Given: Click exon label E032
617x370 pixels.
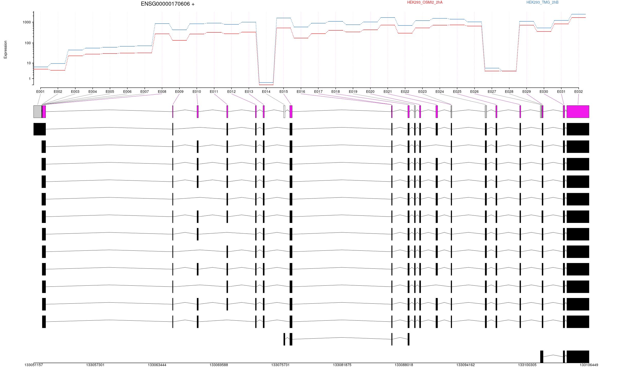Looking at the screenshot, I should tap(578, 92).
